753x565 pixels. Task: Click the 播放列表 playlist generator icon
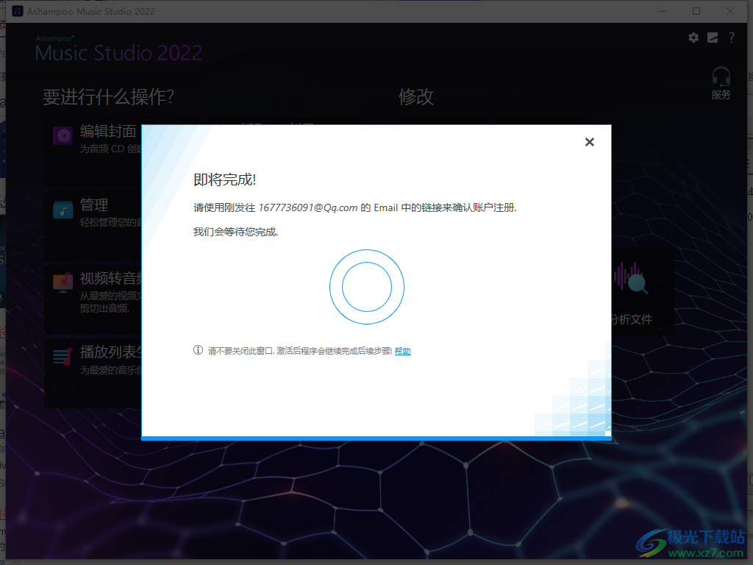pos(61,357)
